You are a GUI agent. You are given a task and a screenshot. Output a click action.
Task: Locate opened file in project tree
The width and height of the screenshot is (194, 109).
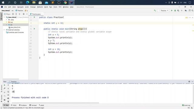pos(13,14)
